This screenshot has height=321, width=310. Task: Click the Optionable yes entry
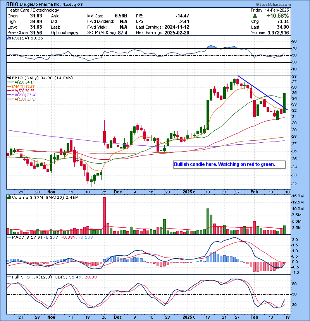[x=65, y=33]
